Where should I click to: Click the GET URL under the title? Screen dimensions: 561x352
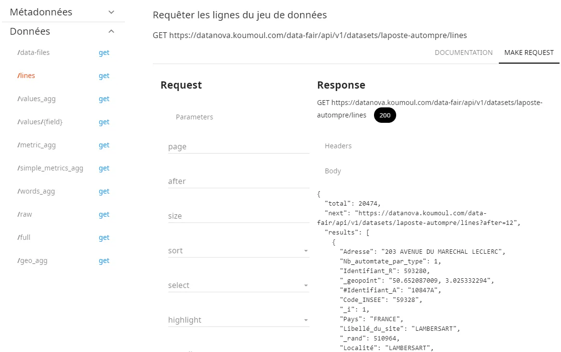[310, 35]
